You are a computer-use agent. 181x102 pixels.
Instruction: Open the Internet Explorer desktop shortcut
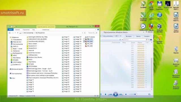151,16
